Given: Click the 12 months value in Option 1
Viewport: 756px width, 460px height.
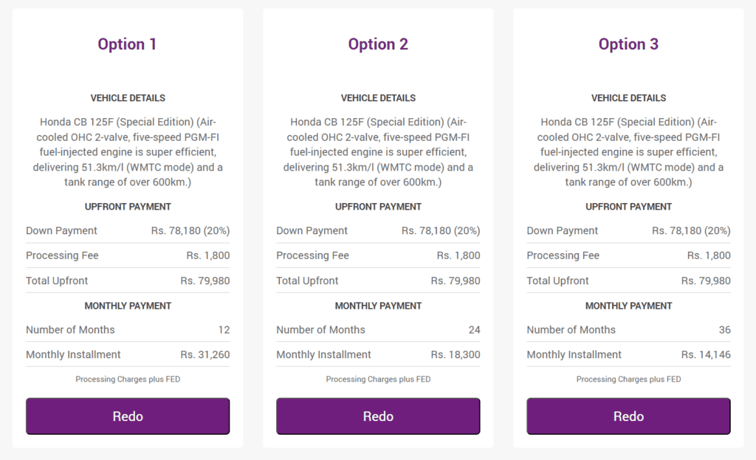Looking at the screenshot, I should pos(224,330).
